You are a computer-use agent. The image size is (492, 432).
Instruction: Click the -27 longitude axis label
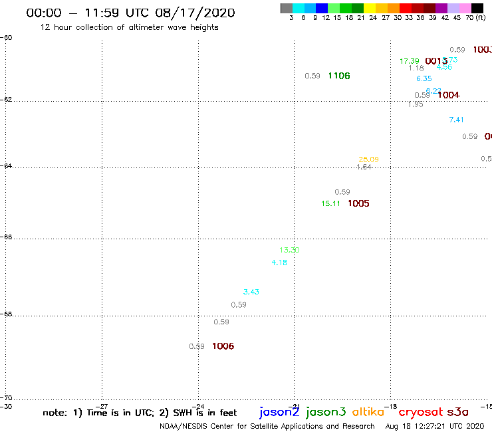(x=102, y=406)
